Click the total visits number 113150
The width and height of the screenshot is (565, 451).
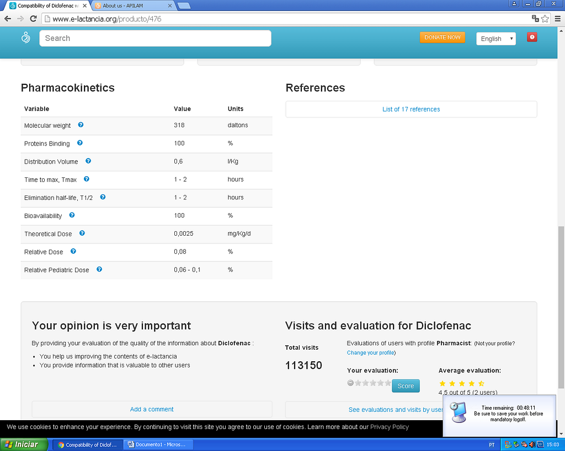[303, 365]
